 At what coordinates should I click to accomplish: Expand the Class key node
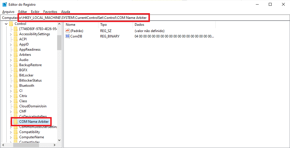[x=11, y=101]
